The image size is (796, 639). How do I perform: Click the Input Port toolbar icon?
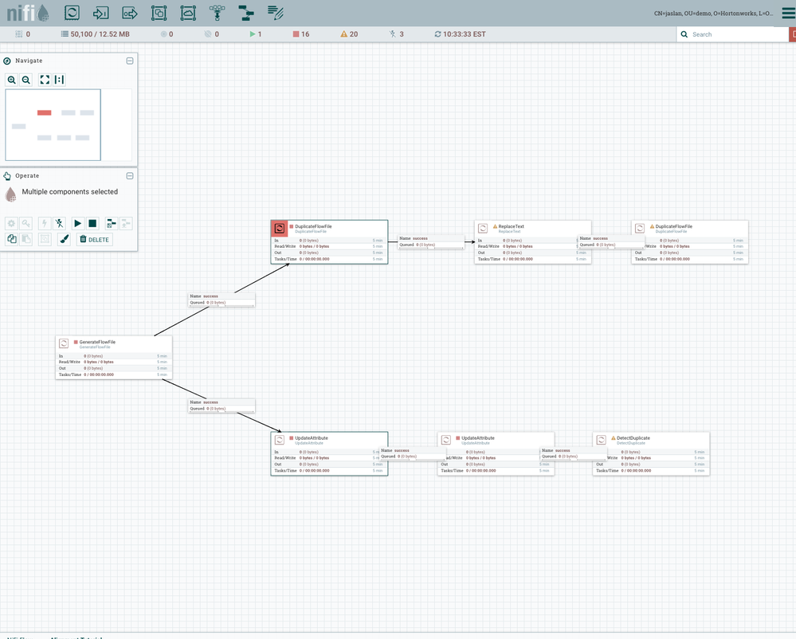100,13
